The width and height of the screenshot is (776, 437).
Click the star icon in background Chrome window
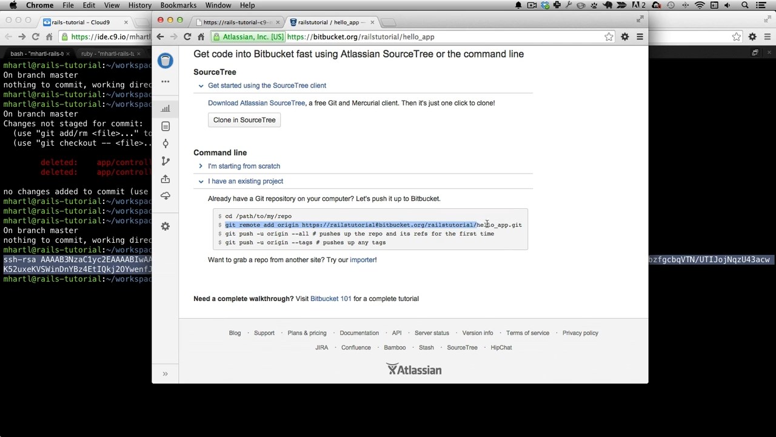(736, 37)
